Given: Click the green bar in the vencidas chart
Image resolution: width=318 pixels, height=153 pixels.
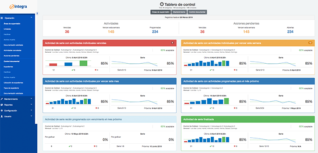Looking at the screenshot, I should point(84,63).
